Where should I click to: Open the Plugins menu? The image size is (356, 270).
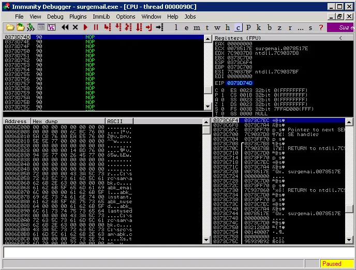pyautogui.click(x=78, y=17)
